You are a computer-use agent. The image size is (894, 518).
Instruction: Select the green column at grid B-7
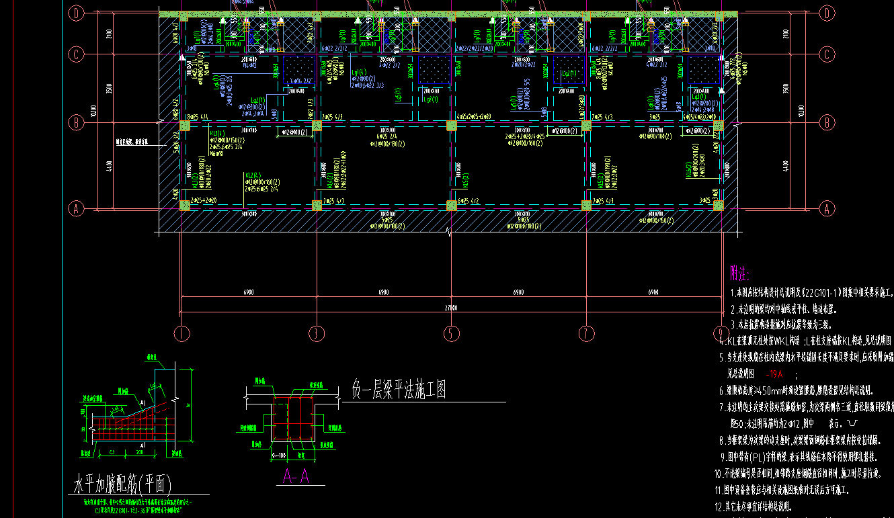tap(586, 125)
